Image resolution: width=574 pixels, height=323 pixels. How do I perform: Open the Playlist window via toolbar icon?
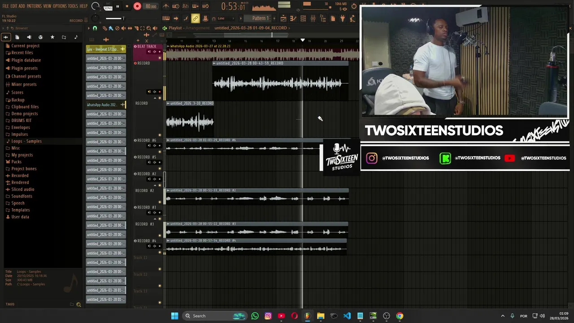click(x=283, y=18)
